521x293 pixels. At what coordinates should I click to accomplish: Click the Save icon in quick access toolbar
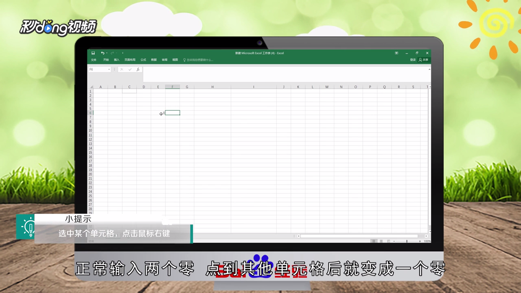click(93, 53)
